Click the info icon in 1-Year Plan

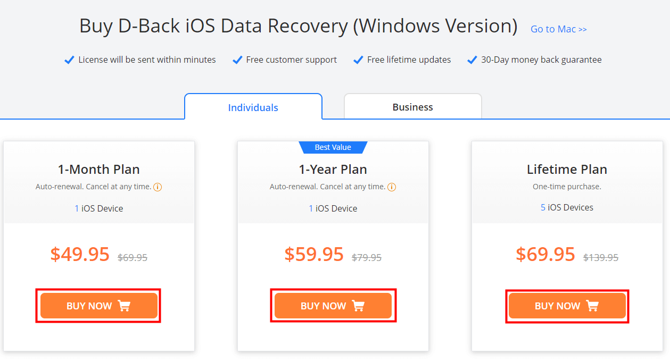392,187
